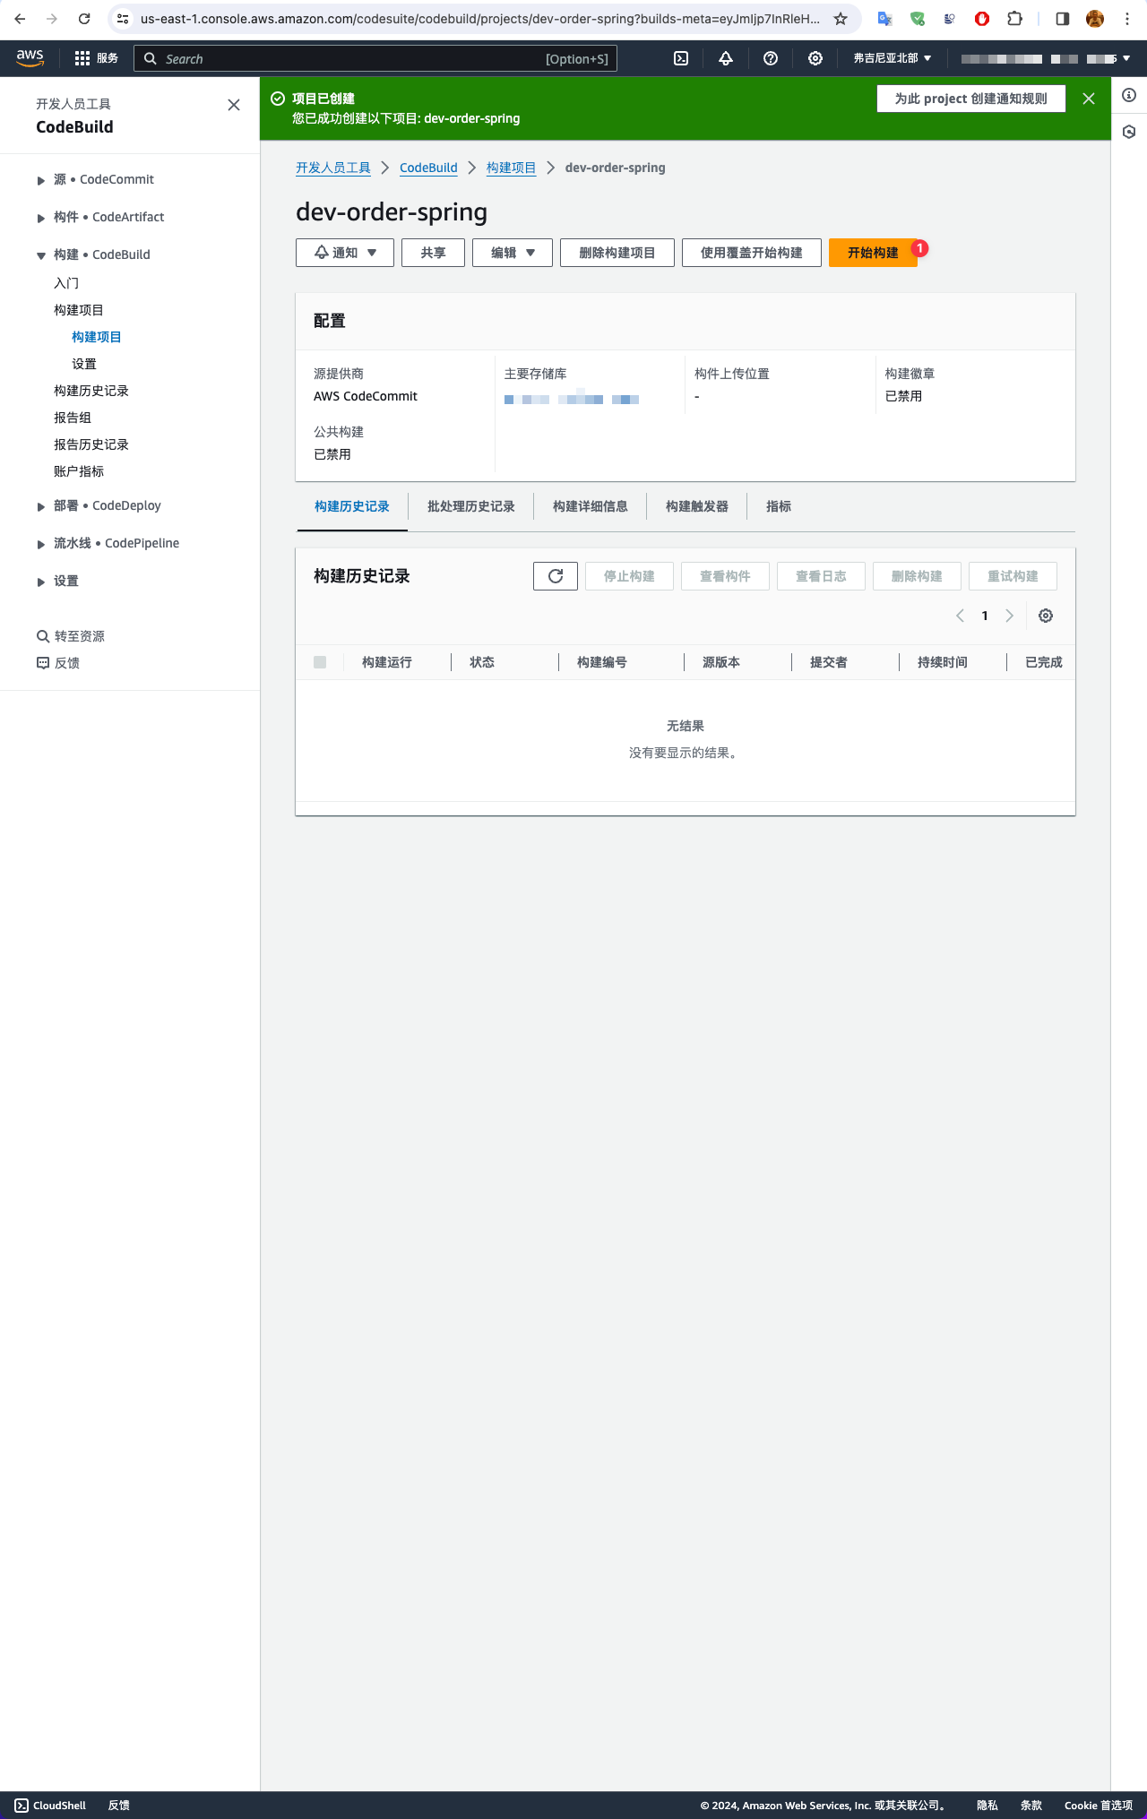Open build history table preferences gear
Viewport: 1147px width, 1819px height.
click(x=1046, y=616)
